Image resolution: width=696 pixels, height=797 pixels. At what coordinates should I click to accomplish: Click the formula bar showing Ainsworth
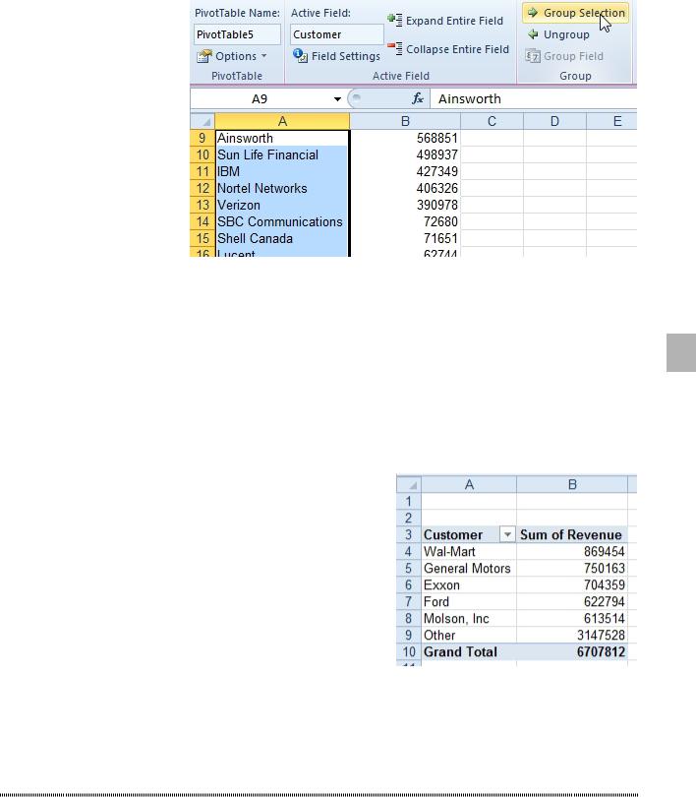[x=533, y=99]
